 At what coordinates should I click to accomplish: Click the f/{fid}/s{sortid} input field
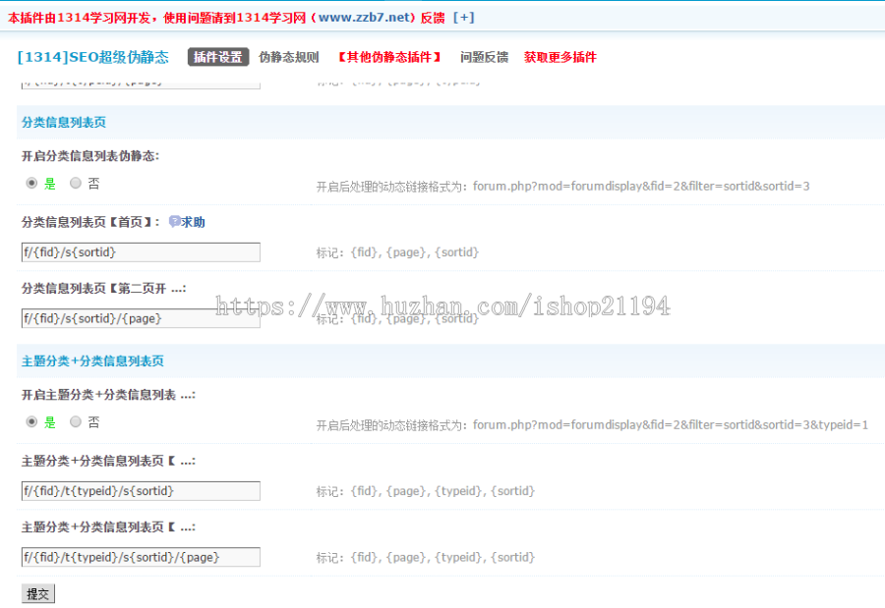141,252
